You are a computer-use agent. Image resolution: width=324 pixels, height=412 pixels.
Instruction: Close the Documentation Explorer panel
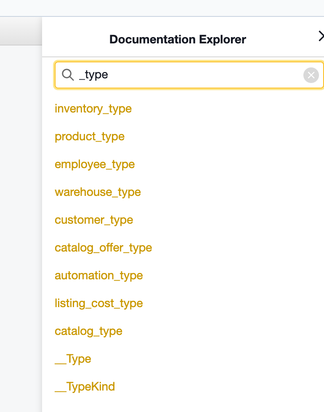click(321, 36)
